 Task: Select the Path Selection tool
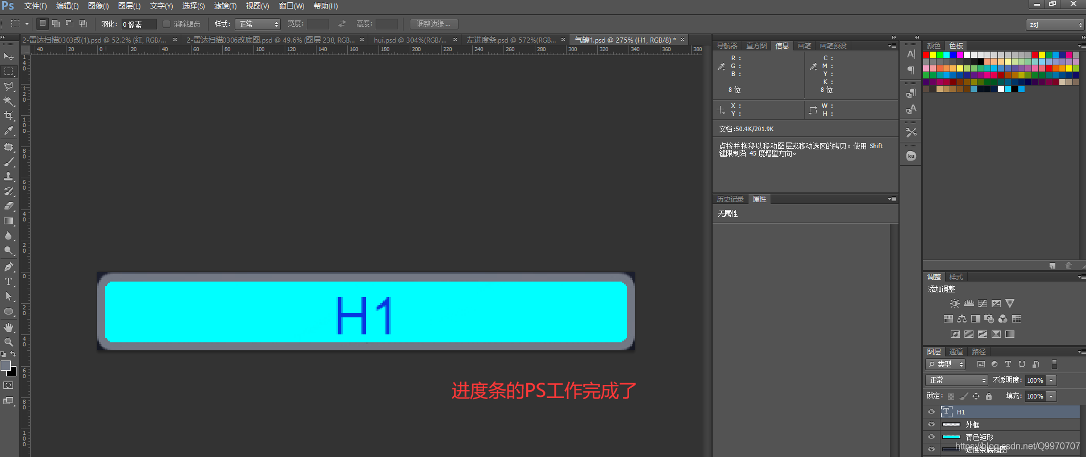[x=9, y=296]
